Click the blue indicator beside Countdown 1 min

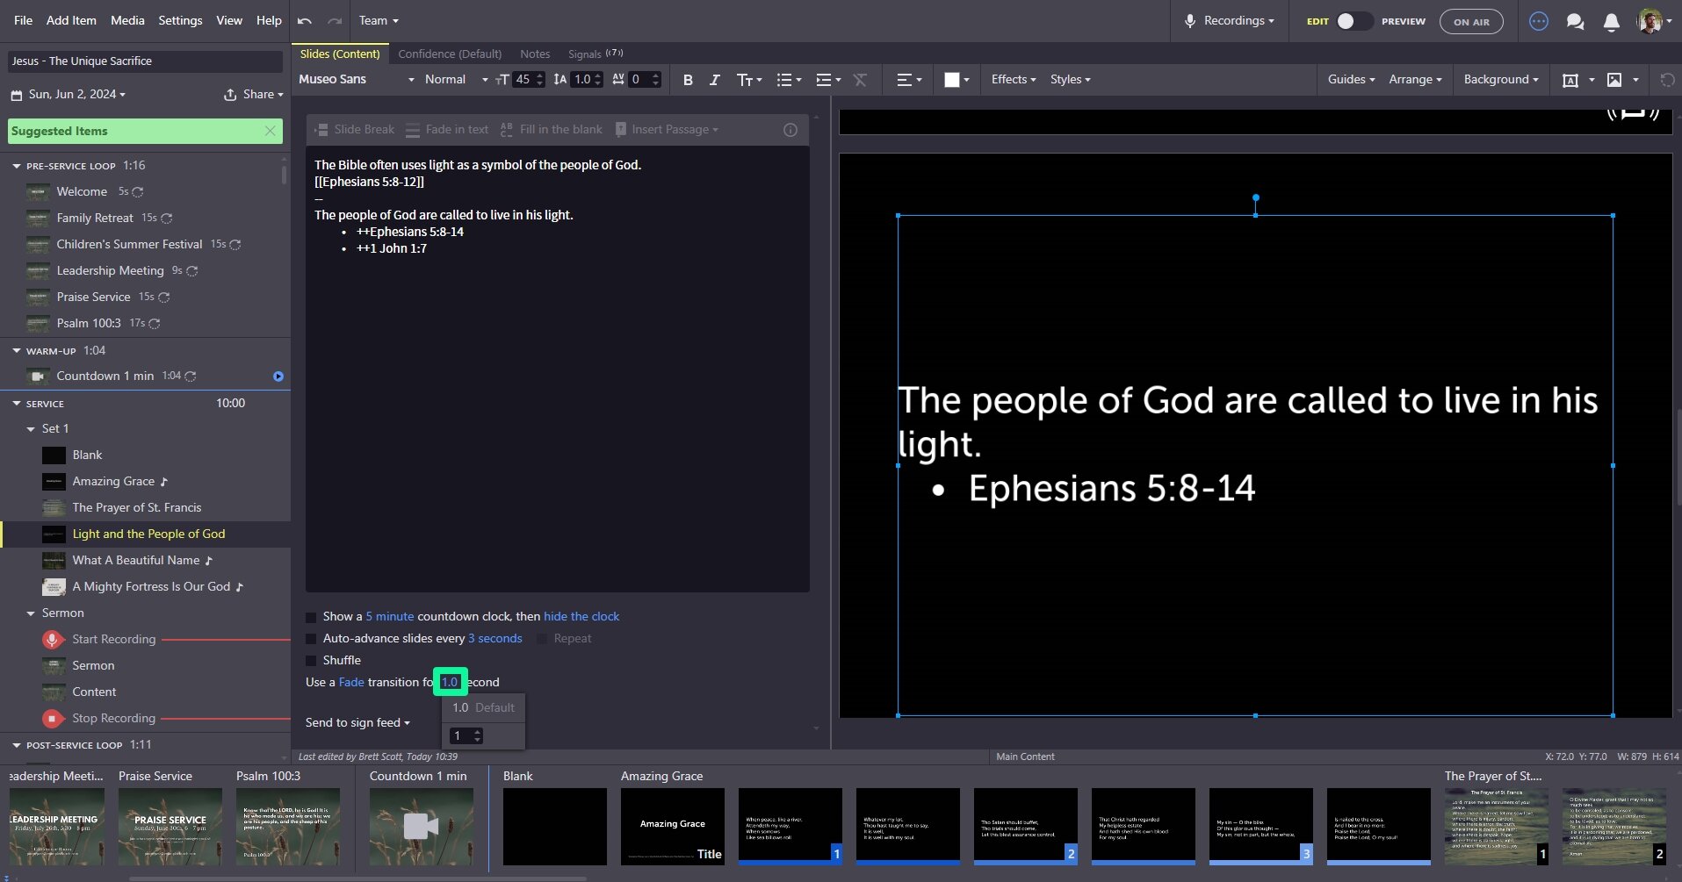(278, 376)
